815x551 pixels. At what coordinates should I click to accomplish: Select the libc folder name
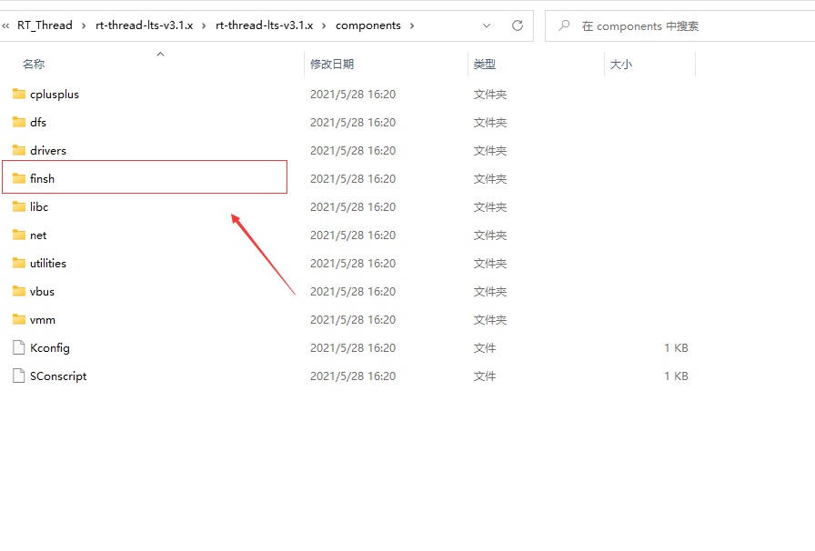(39, 207)
